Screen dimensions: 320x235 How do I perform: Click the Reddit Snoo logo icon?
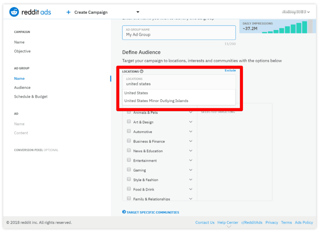(14, 12)
